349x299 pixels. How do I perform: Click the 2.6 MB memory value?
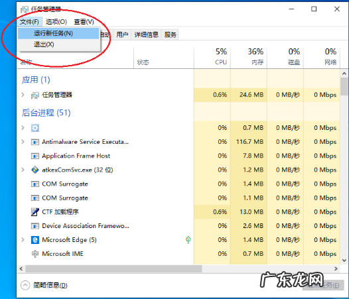253,226
